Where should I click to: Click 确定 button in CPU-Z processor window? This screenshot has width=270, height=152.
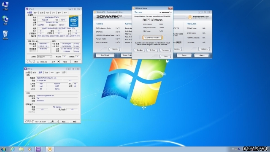pyautogui.click(x=76, y=62)
